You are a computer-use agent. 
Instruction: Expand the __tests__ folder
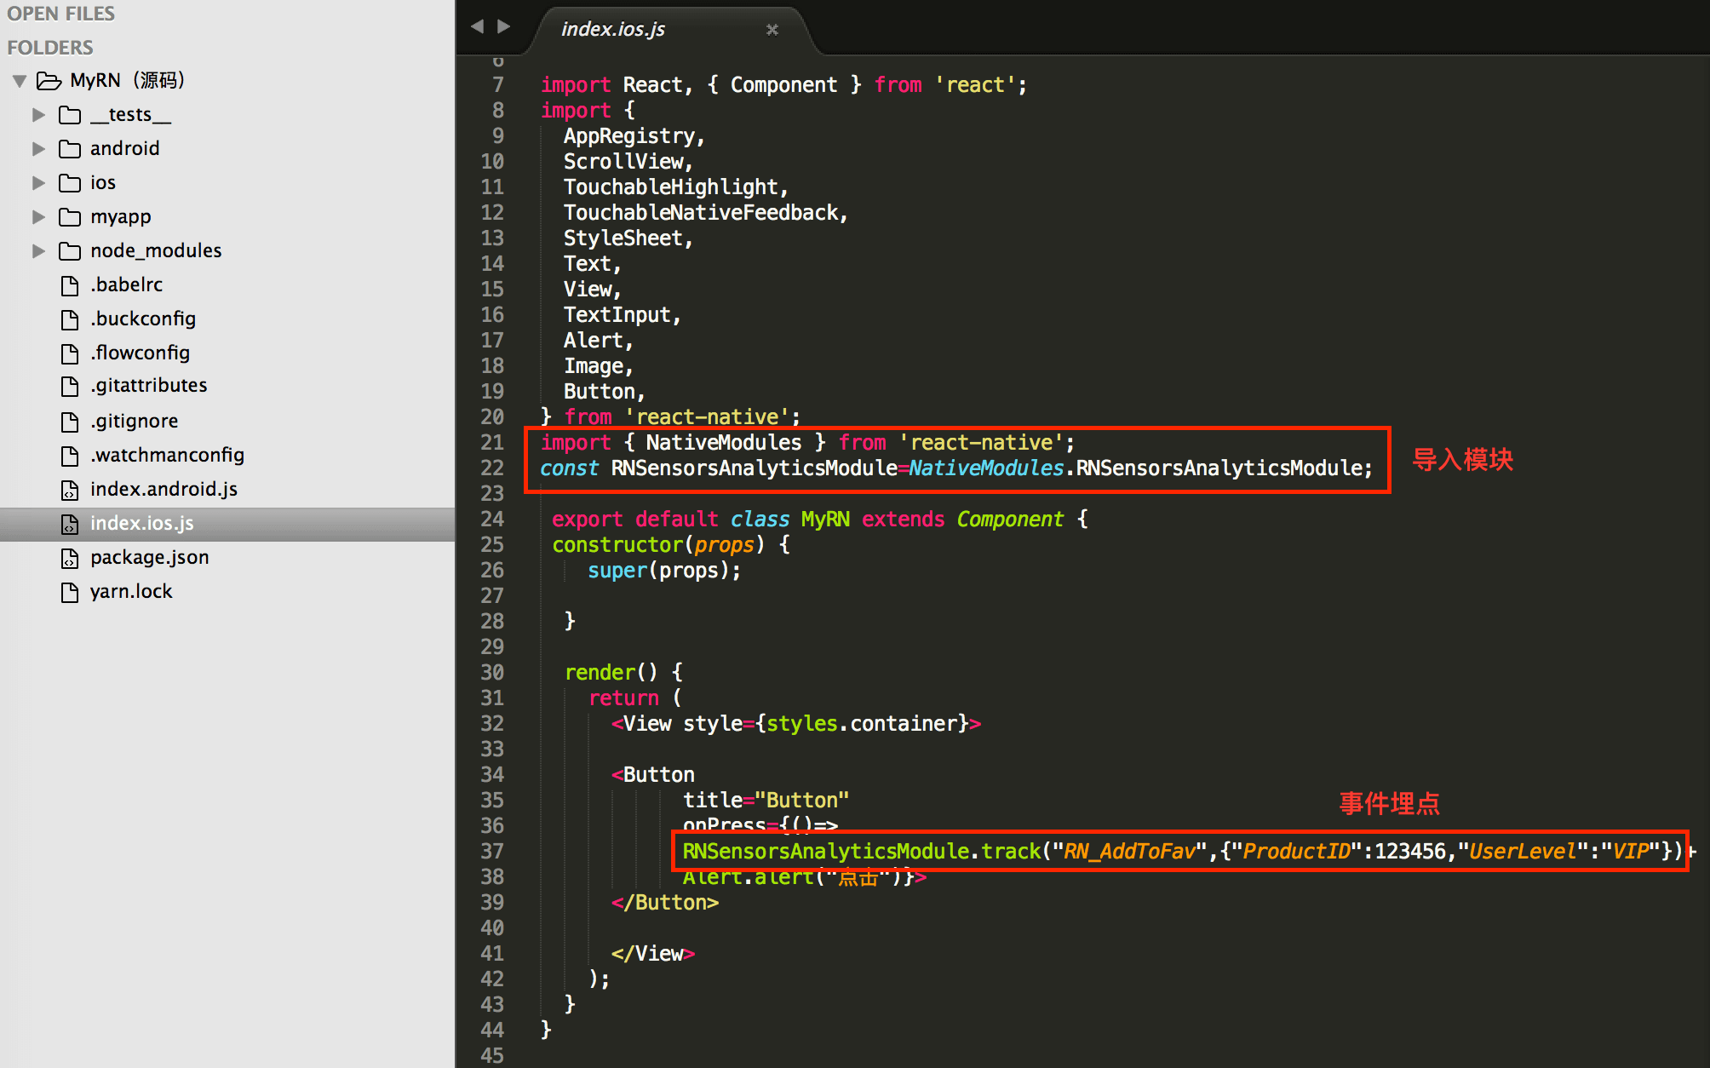pos(38,115)
